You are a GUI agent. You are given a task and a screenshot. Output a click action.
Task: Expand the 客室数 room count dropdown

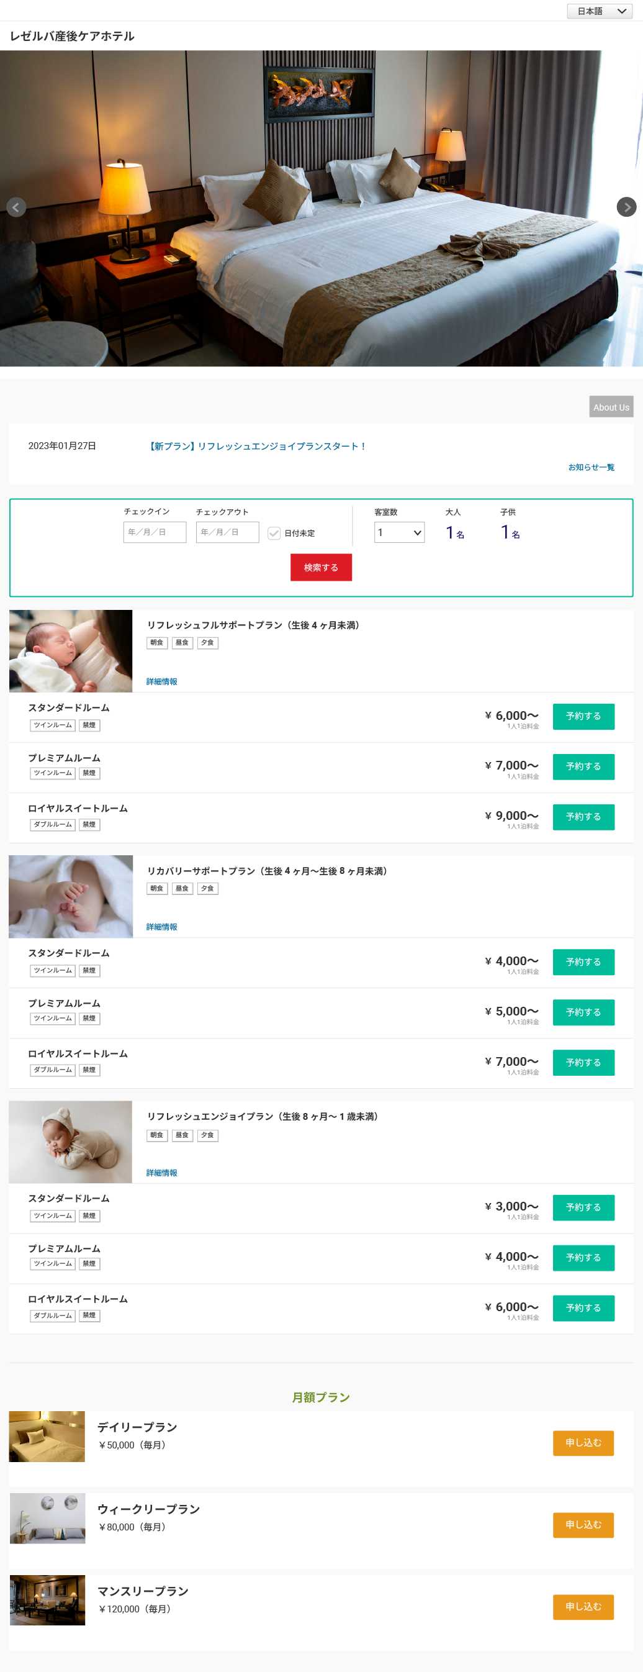pos(399,532)
